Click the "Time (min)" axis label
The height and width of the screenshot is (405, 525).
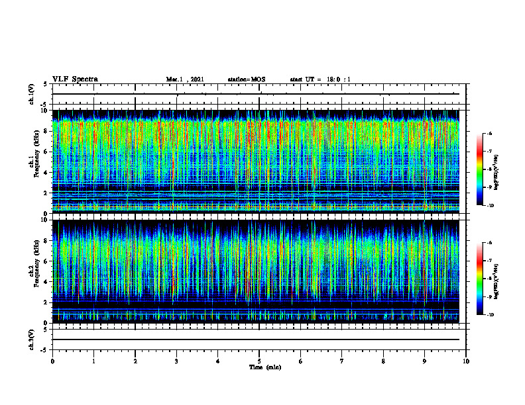click(x=265, y=367)
